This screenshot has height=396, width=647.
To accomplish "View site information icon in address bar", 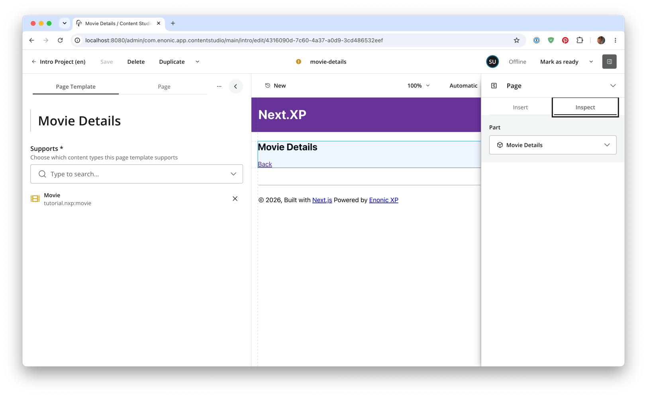I will pyautogui.click(x=77, y=40).
